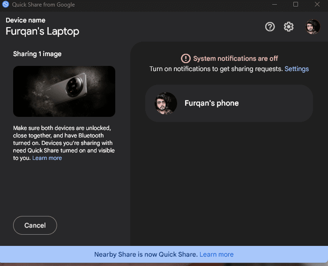Image resolution: width=328 pixels, height=266 pixels.
Task: Cancel the image sharing
Action: coord(35,225)
